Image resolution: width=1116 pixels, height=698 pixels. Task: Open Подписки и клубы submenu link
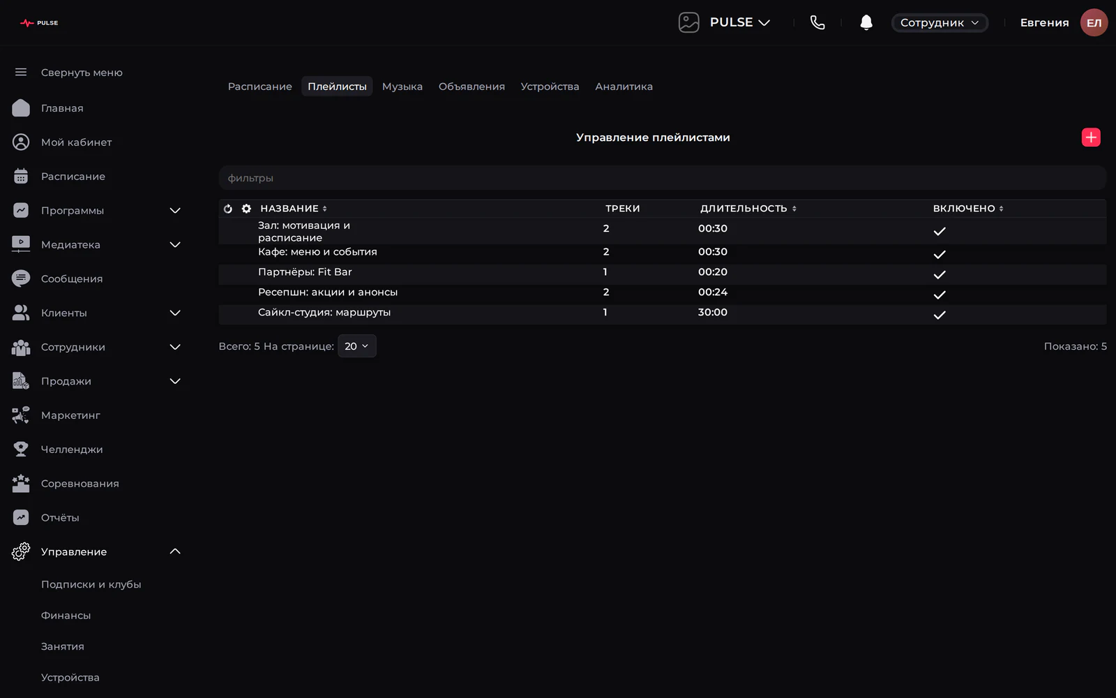pyautogui.click(x=91, y=584)
